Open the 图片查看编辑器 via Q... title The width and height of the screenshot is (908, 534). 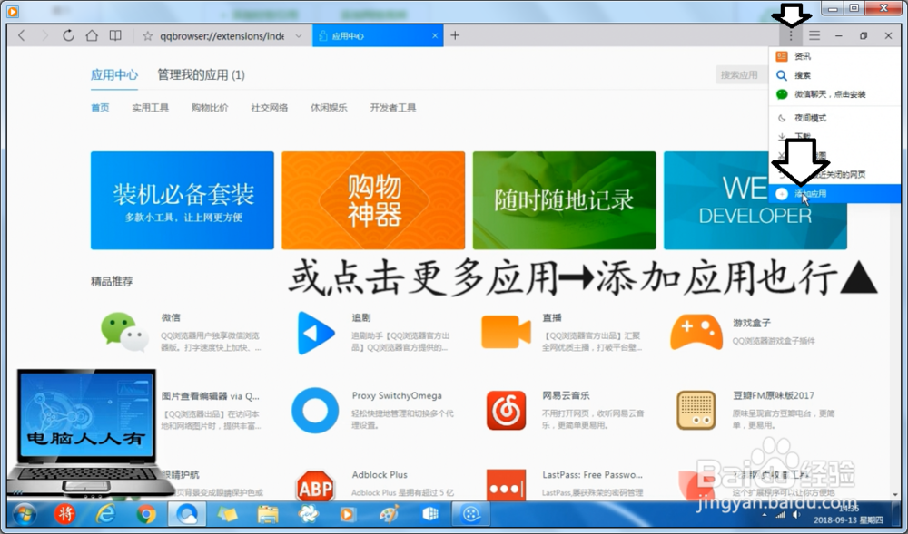211,396
